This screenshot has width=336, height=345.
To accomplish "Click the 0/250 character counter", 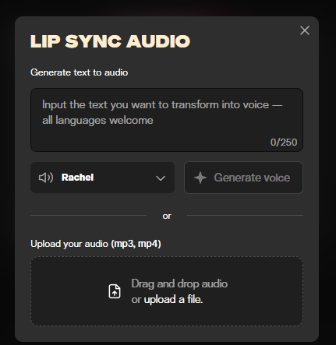I will 284,143.
